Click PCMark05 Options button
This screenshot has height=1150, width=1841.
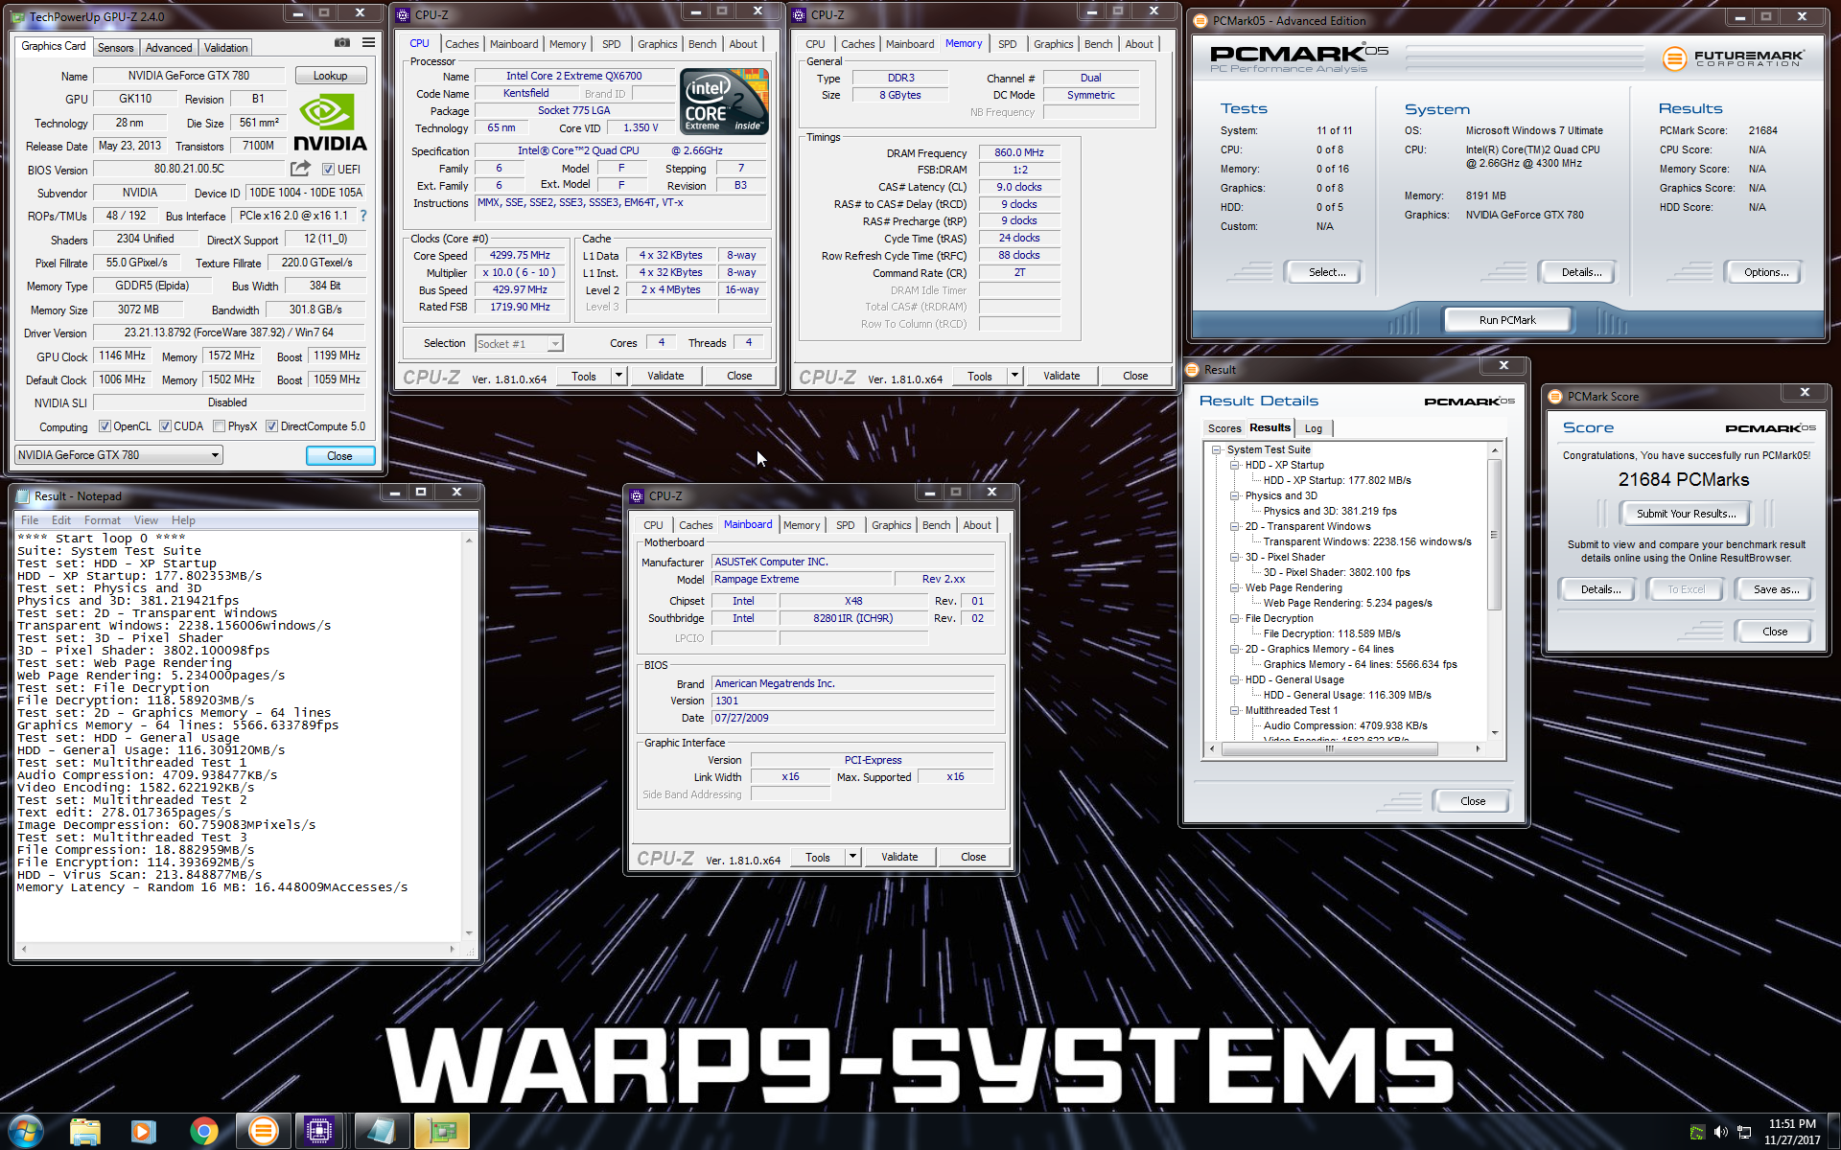pos(1765,272)
